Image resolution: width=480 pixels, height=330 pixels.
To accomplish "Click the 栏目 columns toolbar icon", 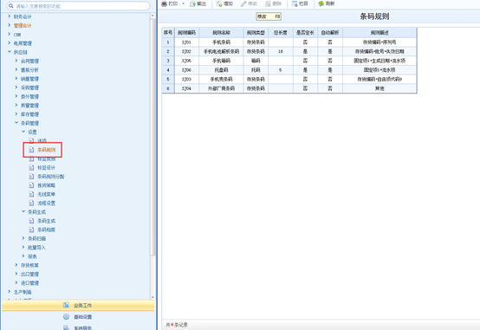I will pos(295,3).
